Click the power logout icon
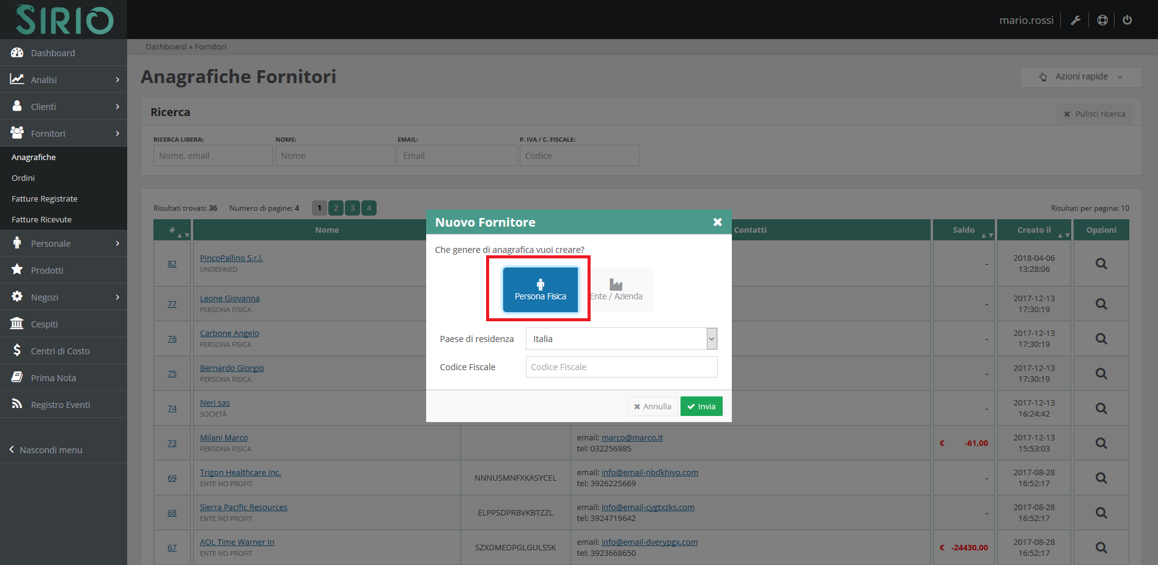The image size is (1158, 565). pos(1127,20)
